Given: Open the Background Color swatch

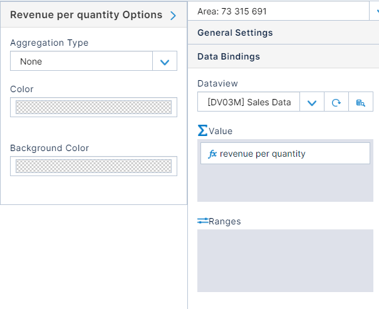Looking at the screenshot, I should point(93,166).
